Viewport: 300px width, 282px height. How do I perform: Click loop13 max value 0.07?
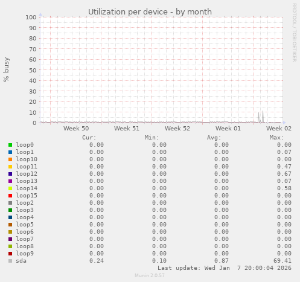[x=284, y=181]
